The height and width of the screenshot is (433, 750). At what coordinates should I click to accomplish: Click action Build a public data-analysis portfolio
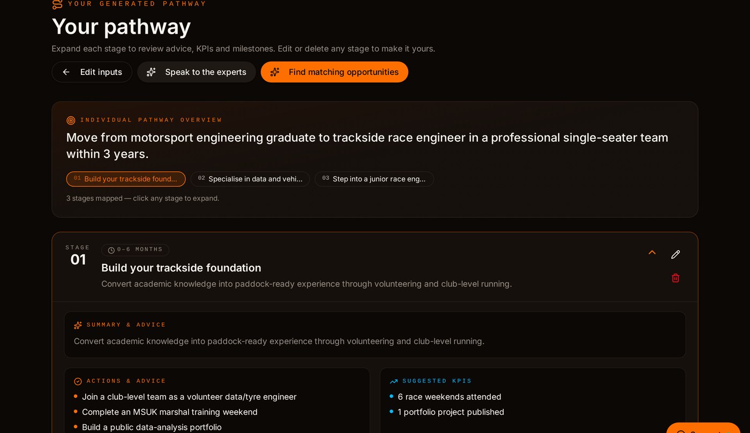point(152,427)
